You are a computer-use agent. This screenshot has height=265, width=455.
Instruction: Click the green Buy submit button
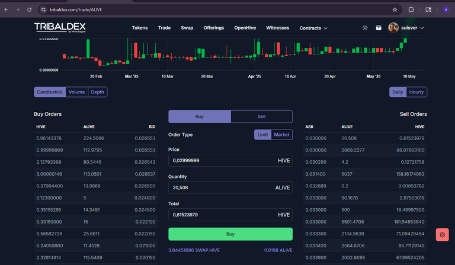[230, 234]
